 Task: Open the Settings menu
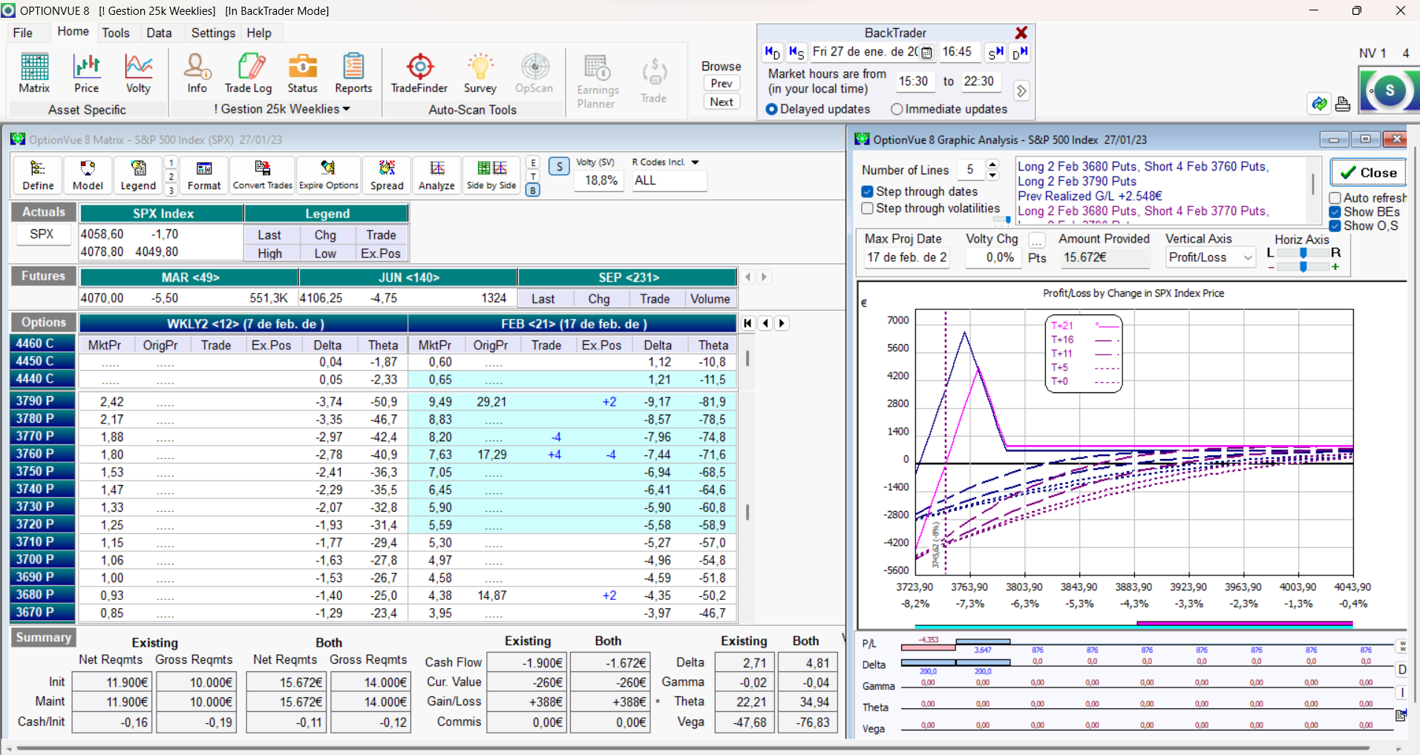click(213, 33)
